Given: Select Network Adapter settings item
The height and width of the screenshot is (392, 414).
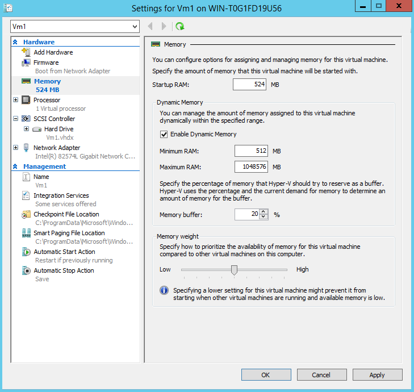Looking at the screenshot, I should pyautogui.click(x=57, y=148).
